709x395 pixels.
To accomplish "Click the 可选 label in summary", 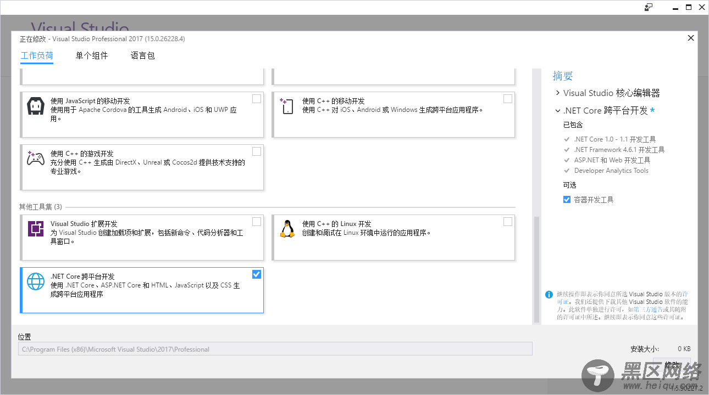I will pos(569,185).
